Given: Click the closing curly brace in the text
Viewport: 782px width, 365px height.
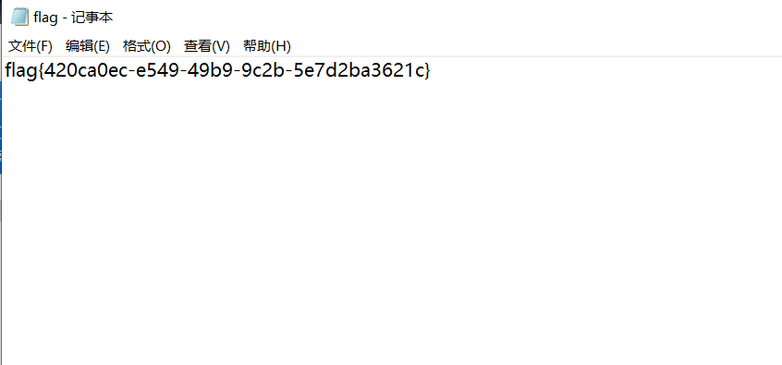Looking at the screenshot, I should coord(426,71).
